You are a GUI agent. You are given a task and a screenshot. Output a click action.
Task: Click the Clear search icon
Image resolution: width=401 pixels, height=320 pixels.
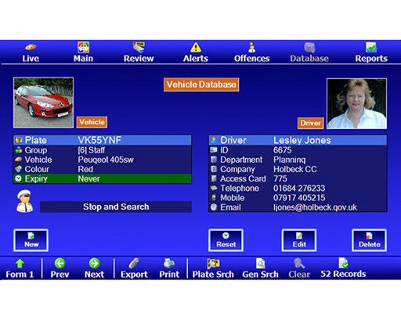pyautogui.click(x=299, y=264)
